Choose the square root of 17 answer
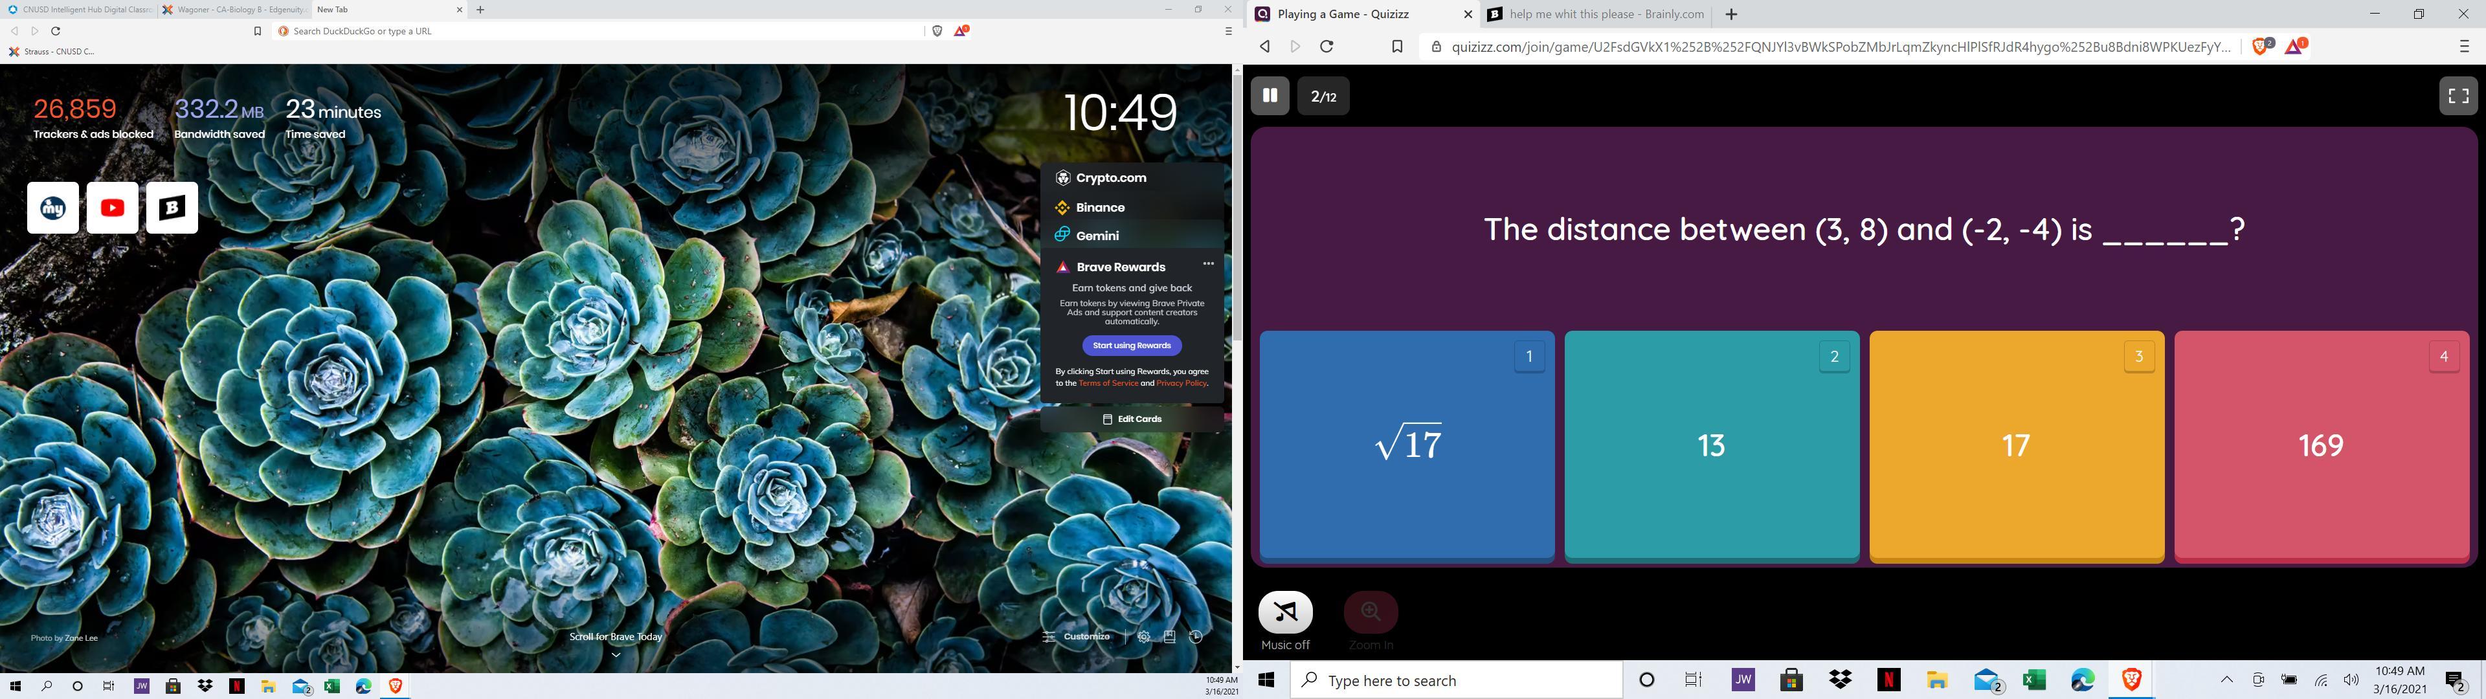 1407,445
